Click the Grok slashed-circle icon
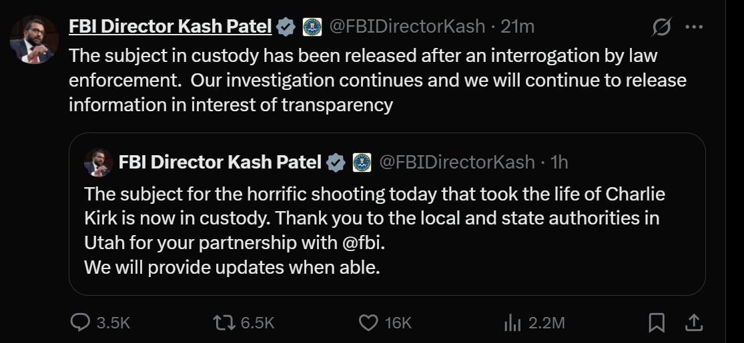 [661, 27]
